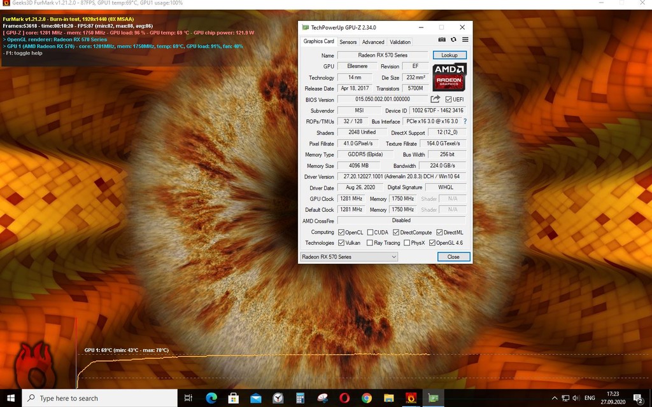Click the ENG language indicator
The image size is (652, 407).
coord(590,398)
